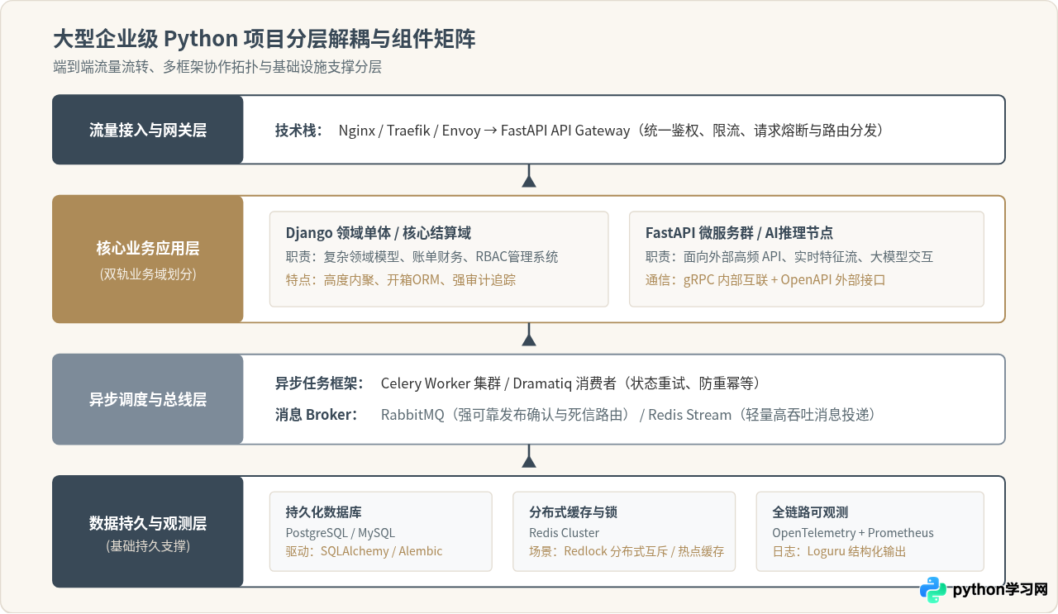Click 特点：高度内聚、开箱ORM line
The image size is (1058, 614).
[400, 280]
